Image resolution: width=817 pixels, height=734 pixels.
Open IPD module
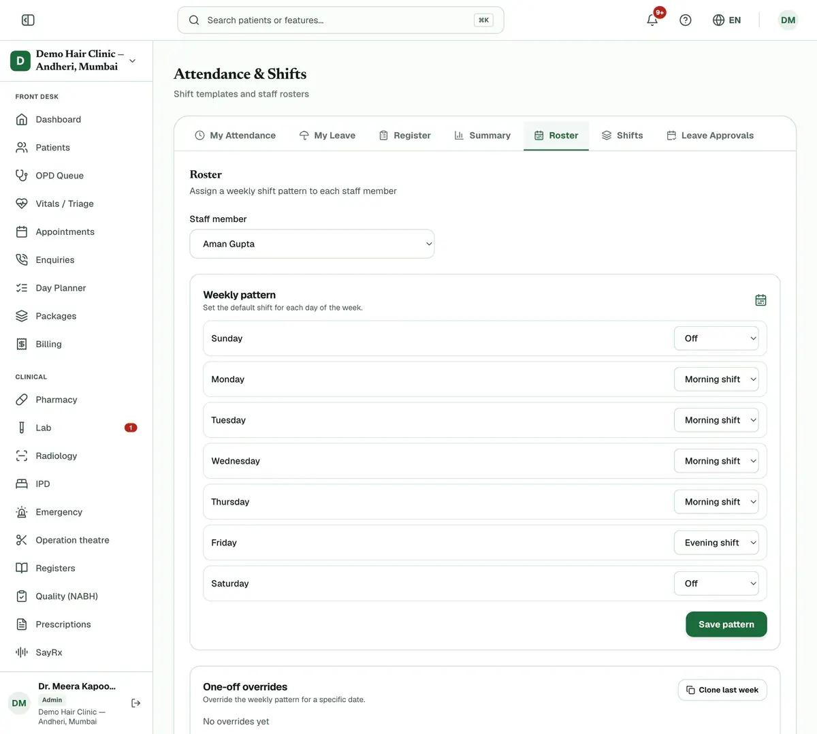(76, 484)
